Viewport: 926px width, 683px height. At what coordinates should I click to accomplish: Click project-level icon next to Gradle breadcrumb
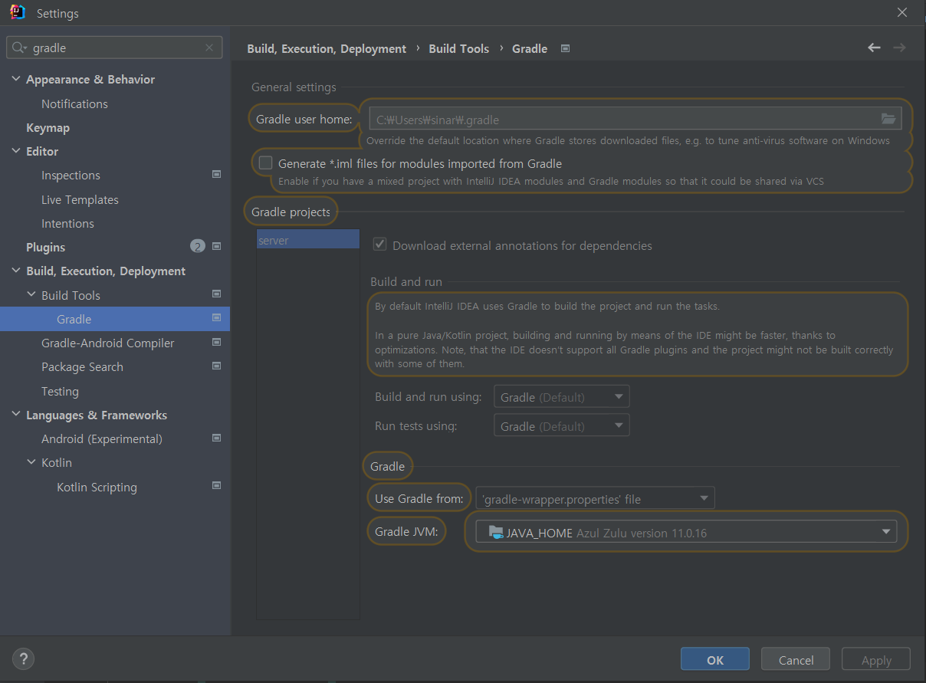(x=565, y=48)
